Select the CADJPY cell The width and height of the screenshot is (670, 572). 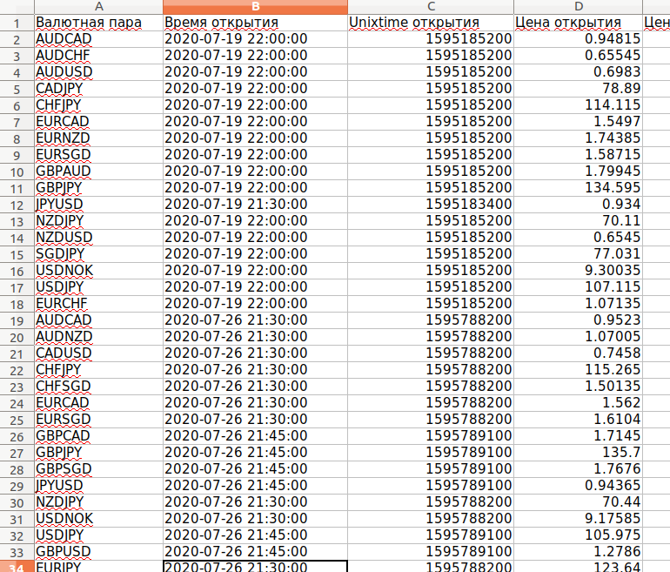(98, 89)
